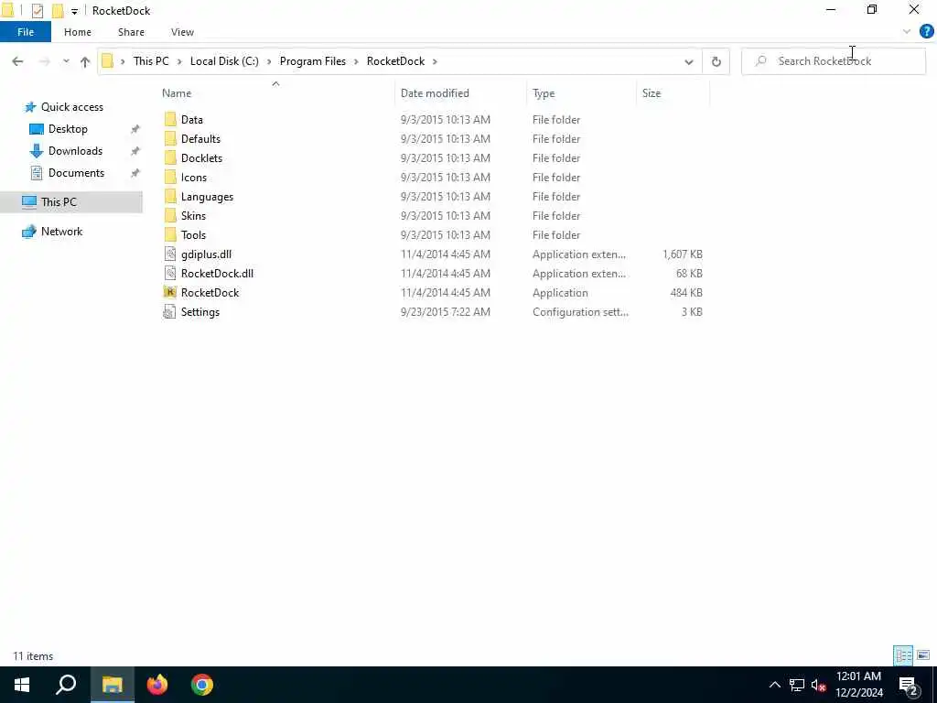The height and width of the screenshot is (703, 937).
Task: Expand chevron after Local Disk (C:) breadcrumb
Action: [x=269, y=61]
